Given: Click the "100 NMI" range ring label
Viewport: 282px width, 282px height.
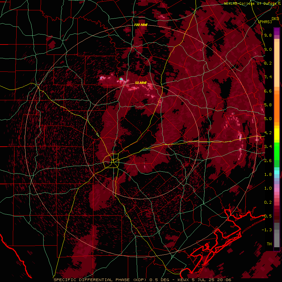Looking at the screenshot, I should pos(141,25).
